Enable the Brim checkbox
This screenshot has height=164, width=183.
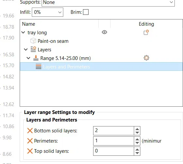(x=86, y=12)
